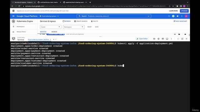Click the browser address bar URL
Image resolution: width=200 pixels, height=112 pixels.
tap(96, 6)
